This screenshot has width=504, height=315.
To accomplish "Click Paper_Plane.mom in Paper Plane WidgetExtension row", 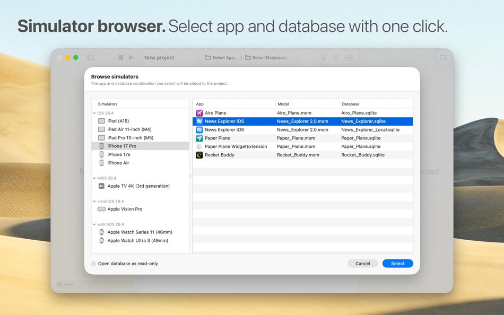I will tap(296, 146).
